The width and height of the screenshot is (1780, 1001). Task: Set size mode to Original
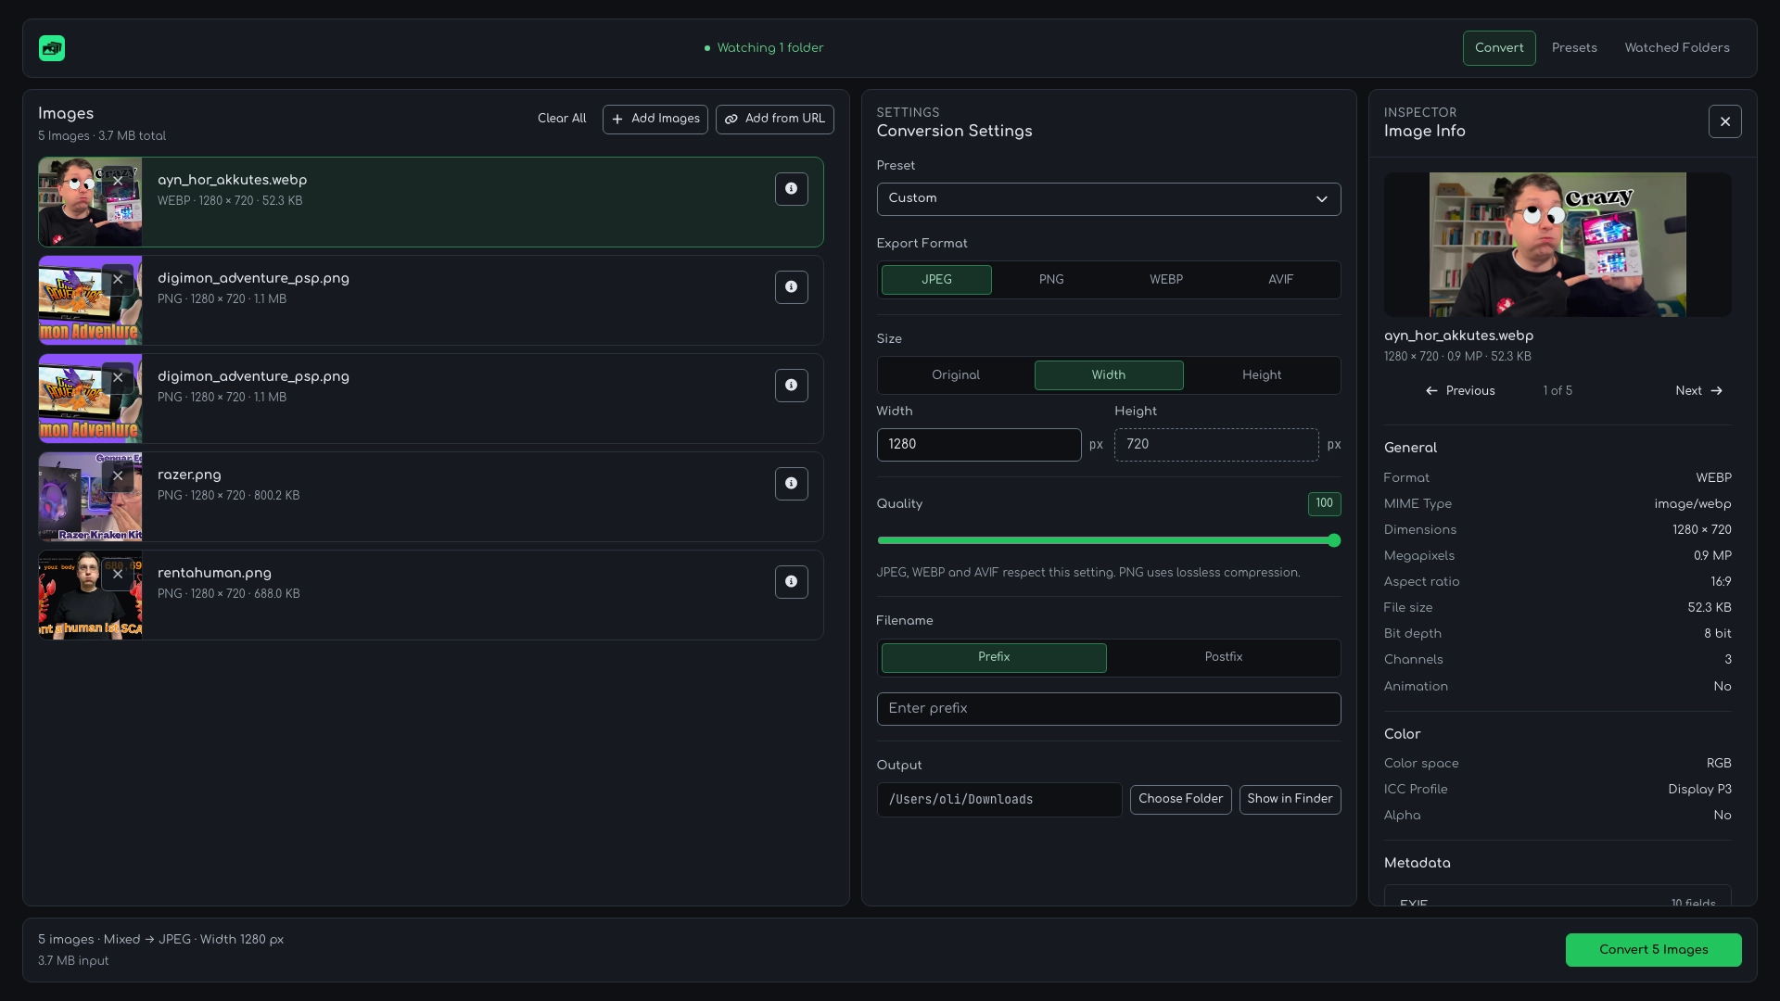[956, 375]
